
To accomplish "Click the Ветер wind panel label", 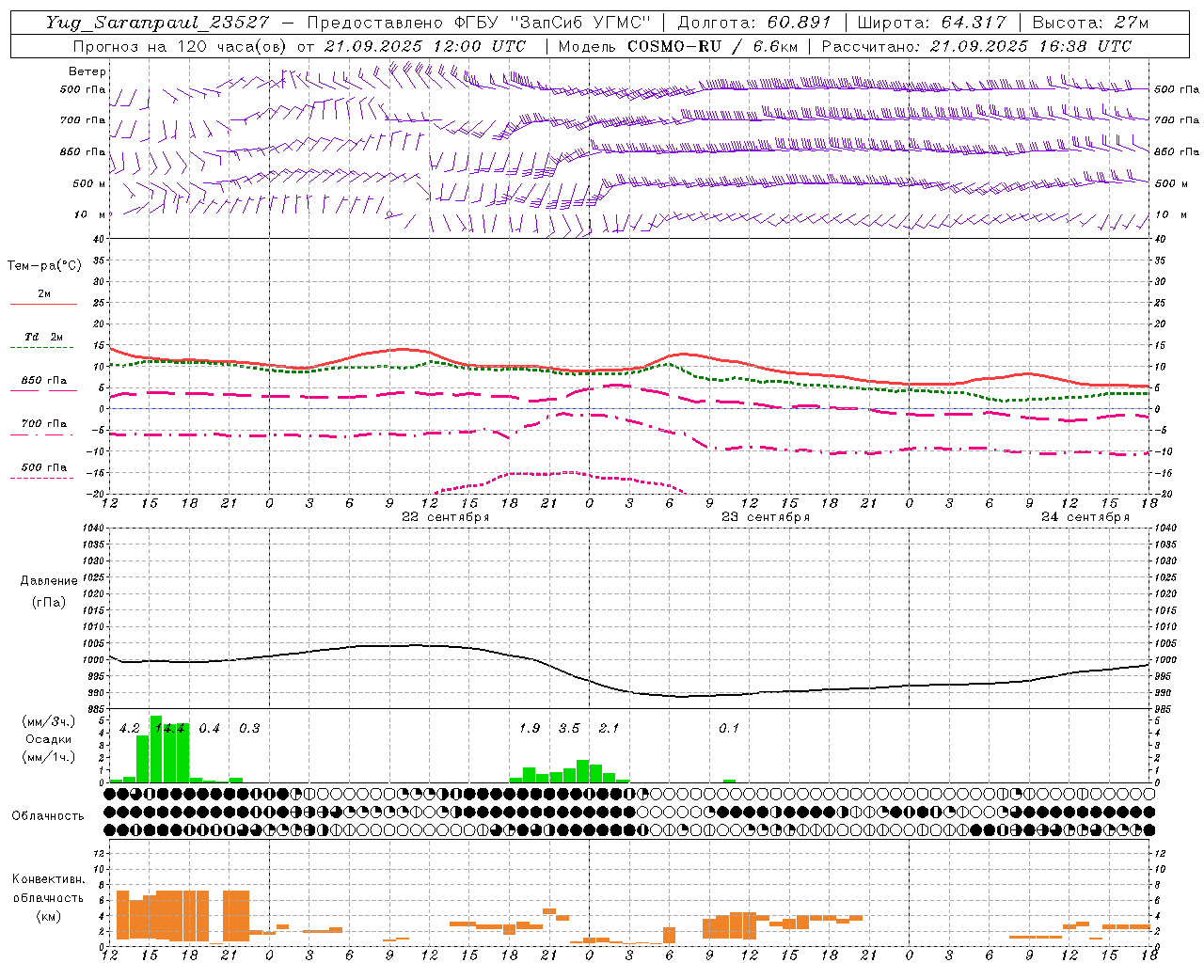I will [x=87, y=71].
